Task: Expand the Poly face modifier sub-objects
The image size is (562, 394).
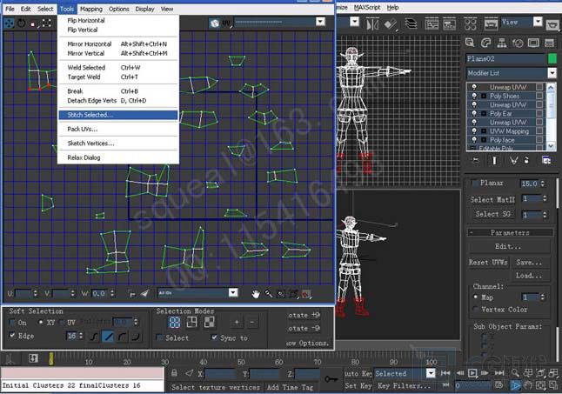Action: (484, 140)
